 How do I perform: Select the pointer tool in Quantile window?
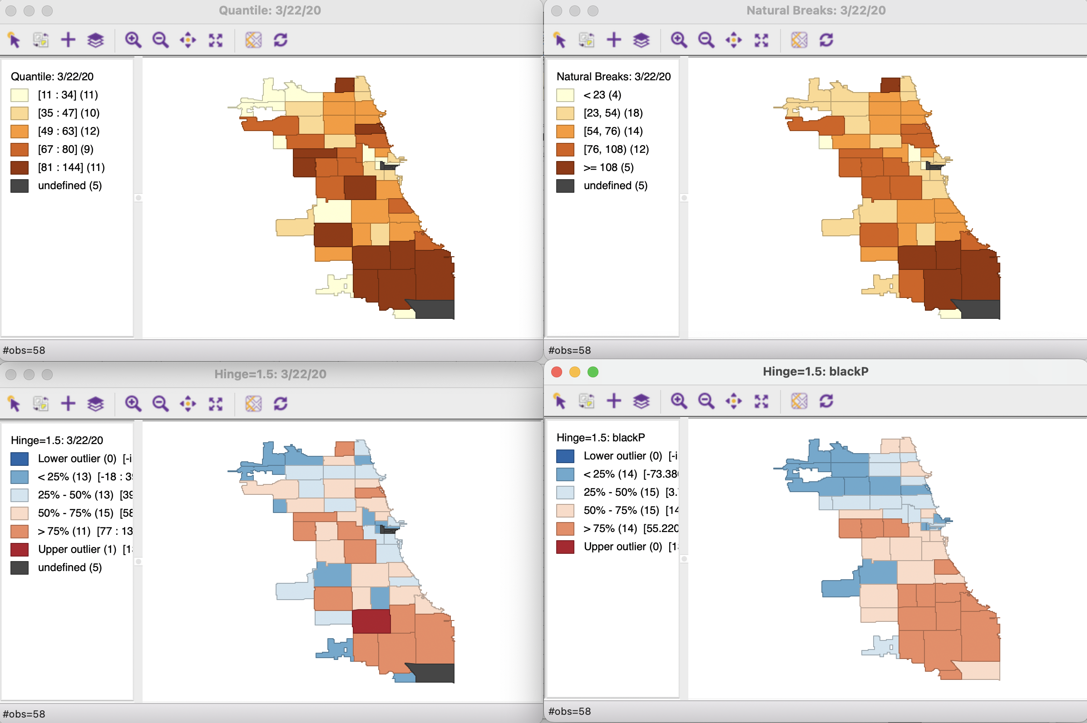(x=15, y=40)
